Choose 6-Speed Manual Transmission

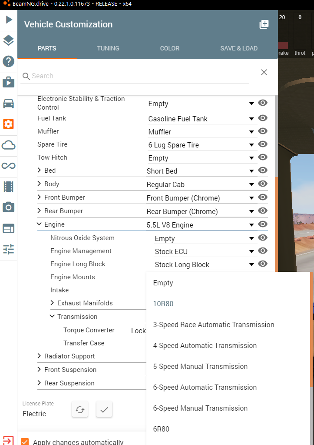228,408
